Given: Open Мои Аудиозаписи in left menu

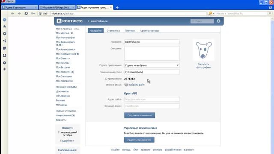Looking at the screenshot, I should click(x=66, y=50).
